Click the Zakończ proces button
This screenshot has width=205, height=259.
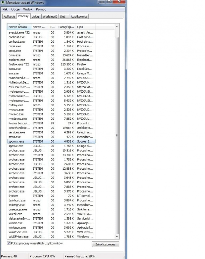[105, 244]
